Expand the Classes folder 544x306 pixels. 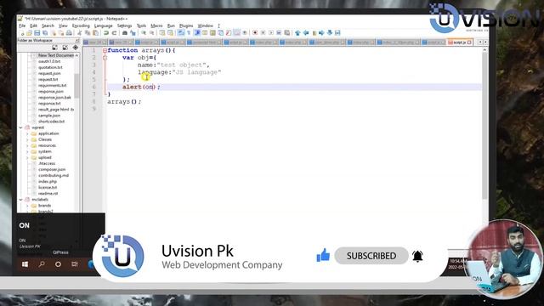[27, 139]
